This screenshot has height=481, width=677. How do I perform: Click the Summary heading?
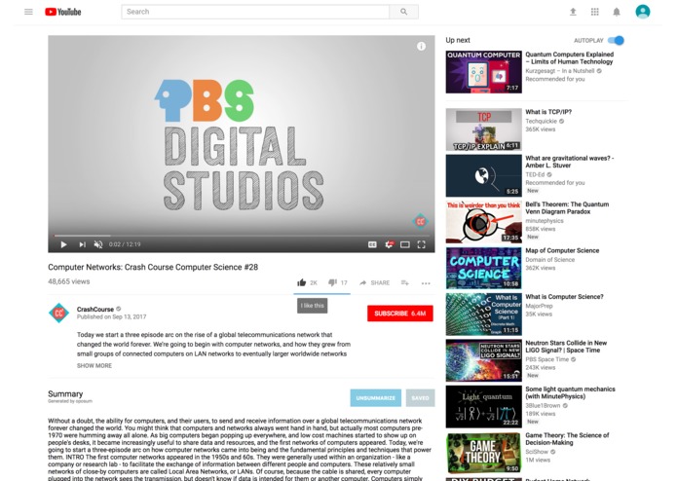[x=65, y=394]
